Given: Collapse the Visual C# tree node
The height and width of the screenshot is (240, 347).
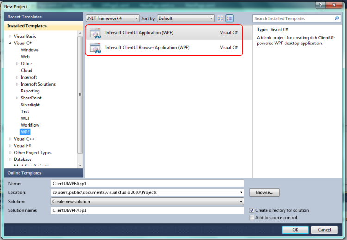Looking at the screenshot, I should [10, 43].
